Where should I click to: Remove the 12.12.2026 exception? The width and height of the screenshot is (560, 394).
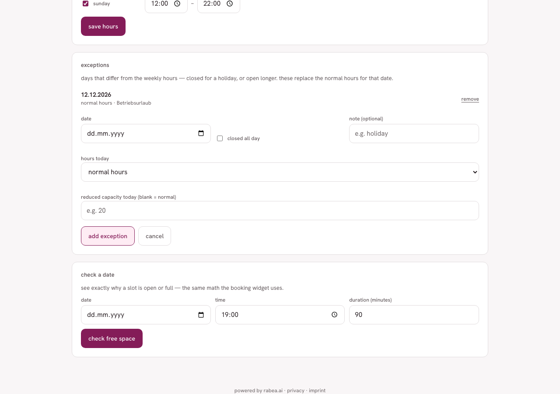(x=470, y=99)
